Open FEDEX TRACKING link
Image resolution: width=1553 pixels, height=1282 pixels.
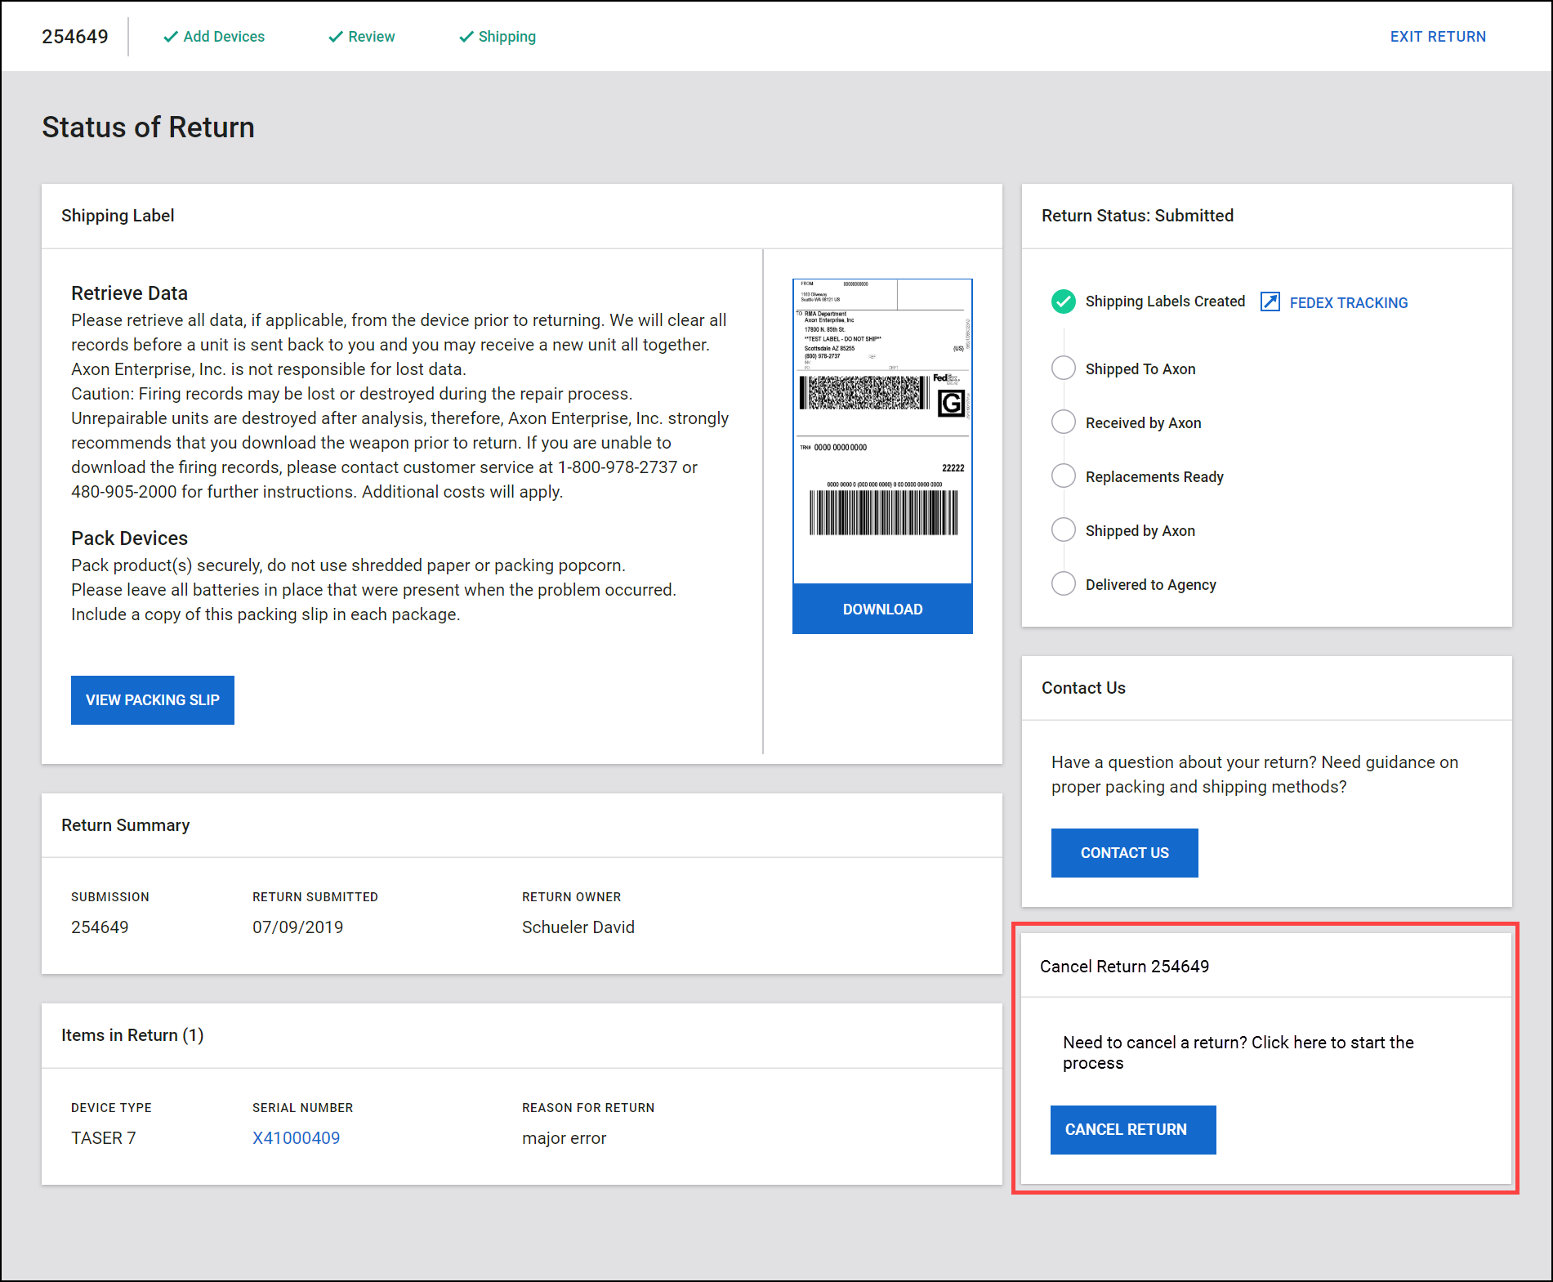pyautogui.click(x=1349, y=303)
